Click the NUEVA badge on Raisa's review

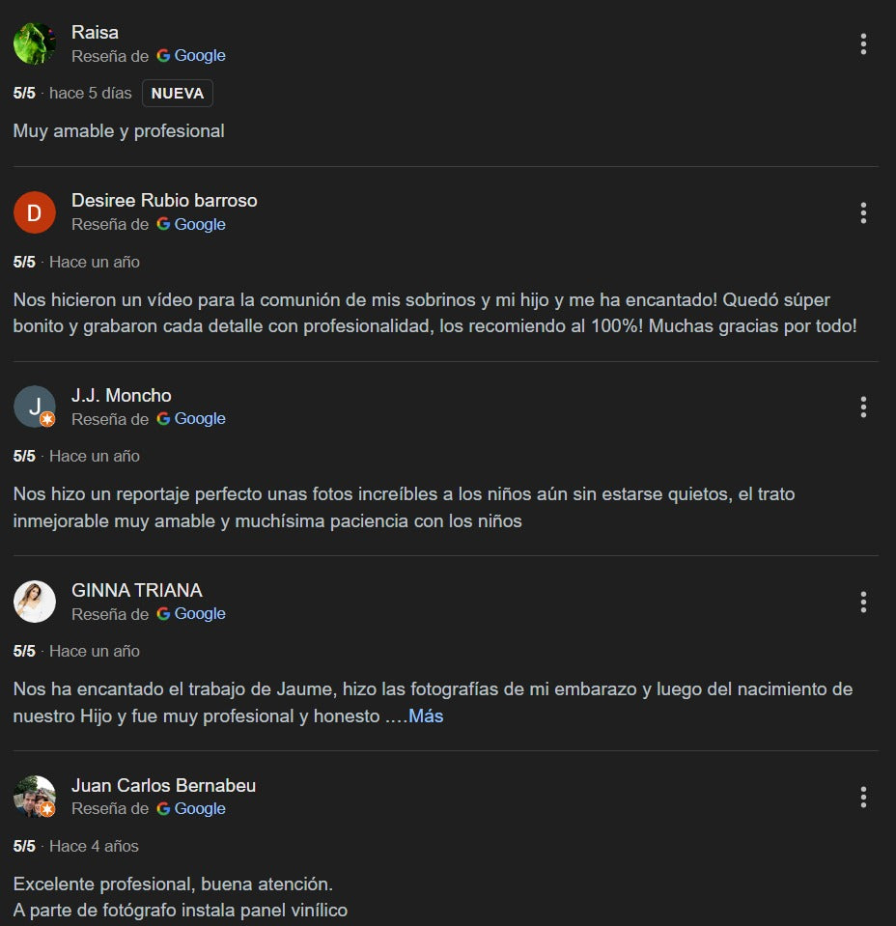(x=178, y=94)
